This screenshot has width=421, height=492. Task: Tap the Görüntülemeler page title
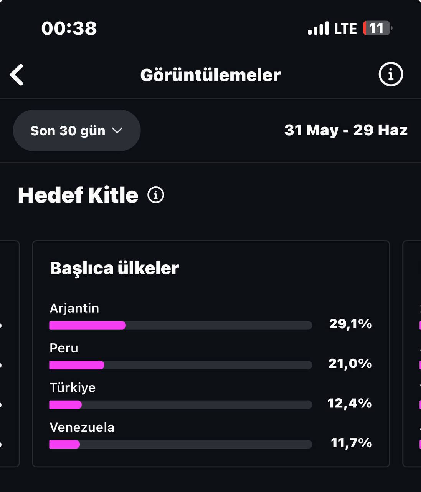[x=211, y=75]
